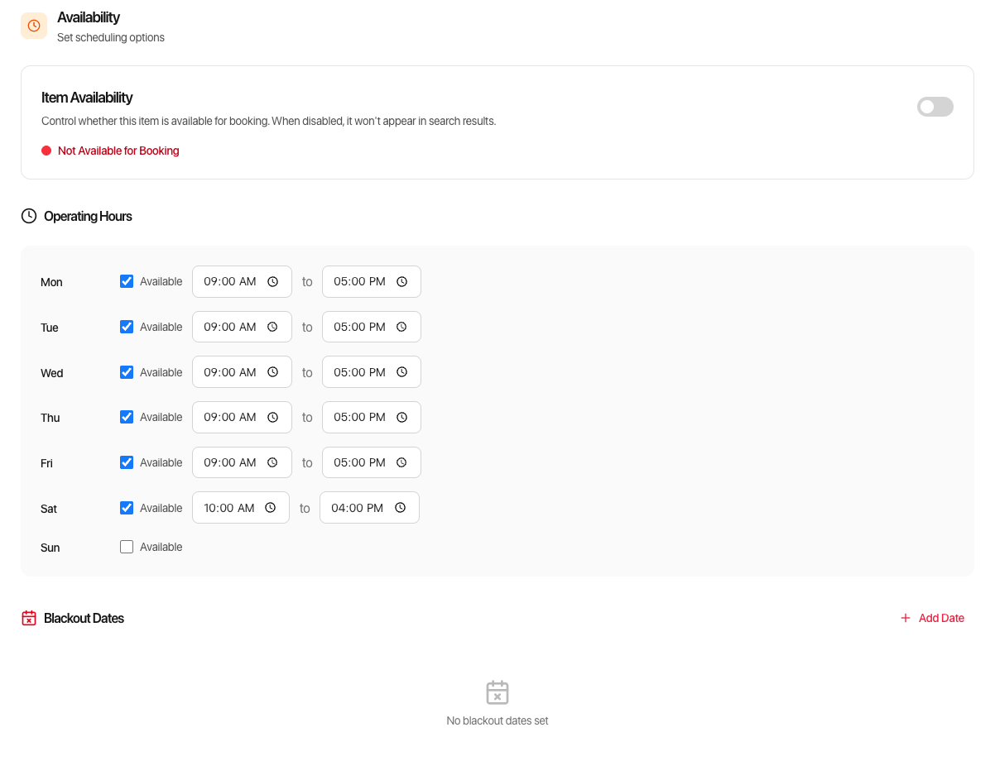Click the Blackout Dates heading text
The height and width of the screenshot is (780, 995).
click(84, 618)
